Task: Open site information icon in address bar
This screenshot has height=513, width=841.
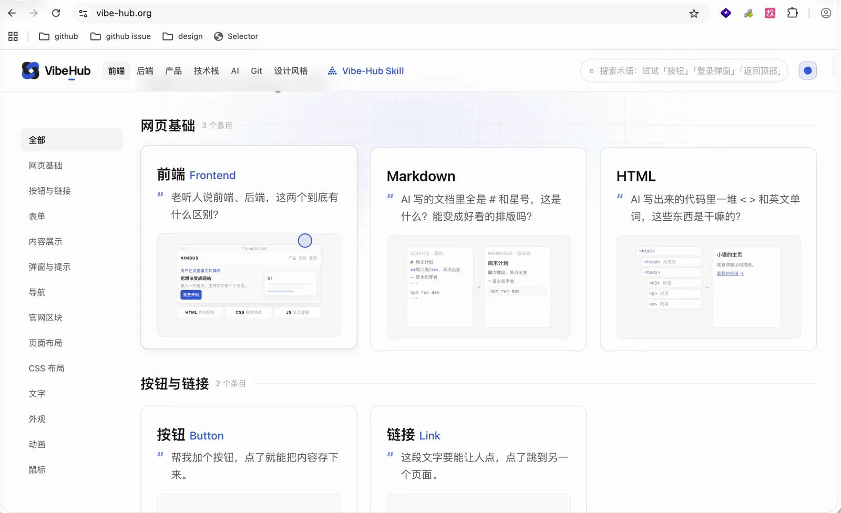Action: [83, 13]
